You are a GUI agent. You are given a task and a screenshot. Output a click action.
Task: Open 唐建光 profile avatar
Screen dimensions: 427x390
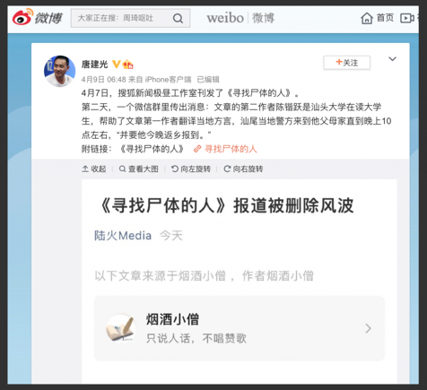tap(59, 71)
